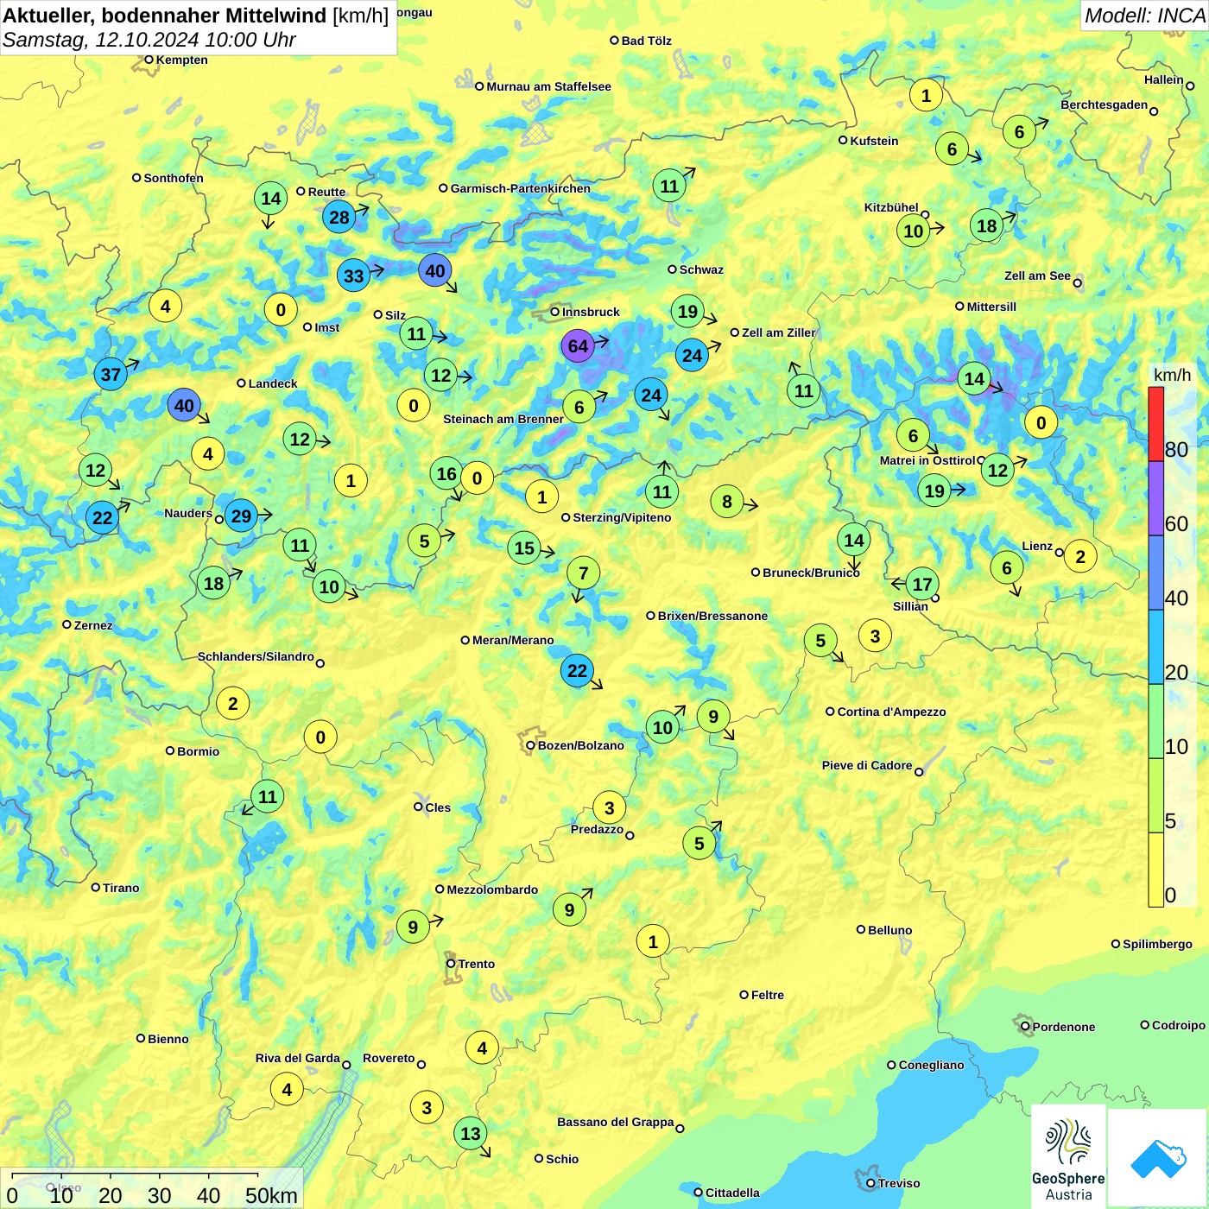Image resolution: width=1209 pixels, height=1209 pixels.
Task: Click the 40 wind marker near Landeck
Action: coord(184,405)
